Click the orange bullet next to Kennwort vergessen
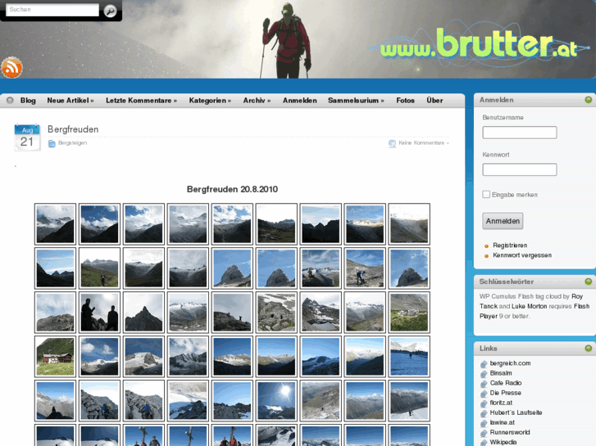 point(486,256)
